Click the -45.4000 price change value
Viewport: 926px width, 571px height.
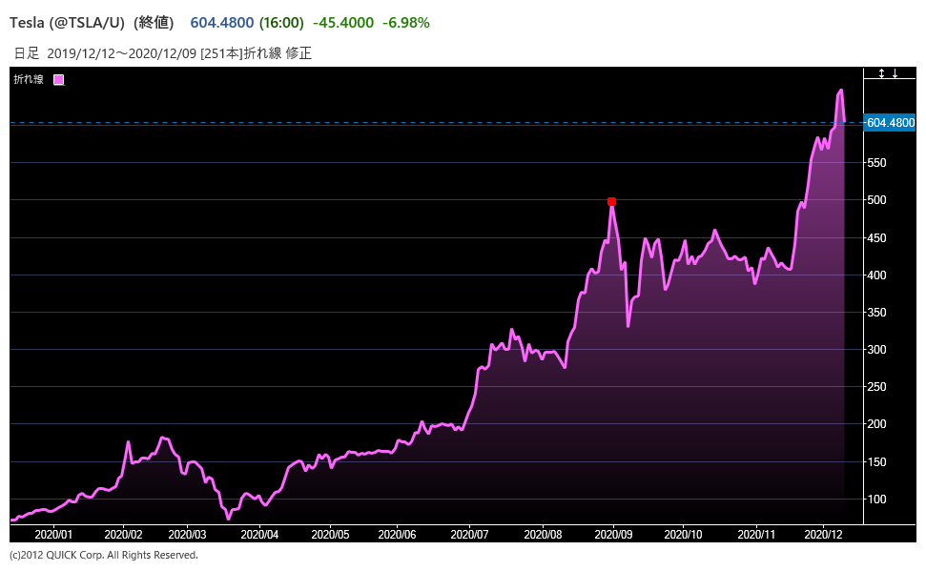point(343,23)
